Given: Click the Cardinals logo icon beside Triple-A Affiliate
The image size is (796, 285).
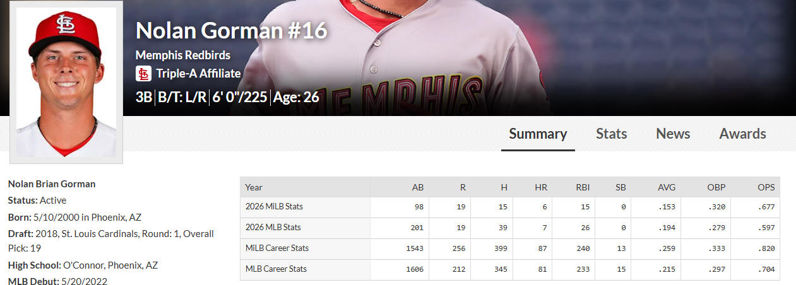Looking at the screenshot, I should pos(143,74).
